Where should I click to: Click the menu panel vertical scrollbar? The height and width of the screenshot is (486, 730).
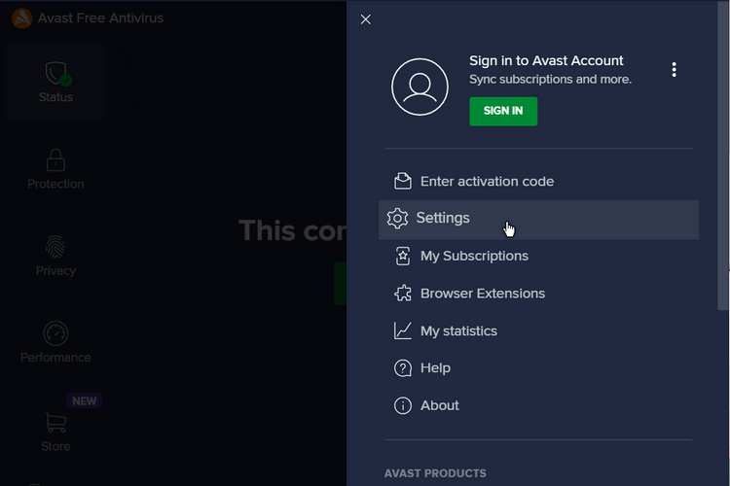723,156
